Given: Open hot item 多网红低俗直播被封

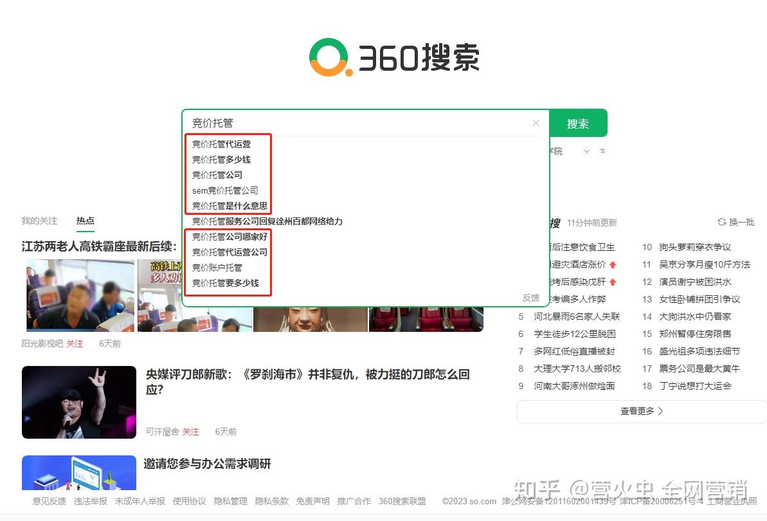Looking at the screenshot, I should pyautogui.click(x=574, y=351).
